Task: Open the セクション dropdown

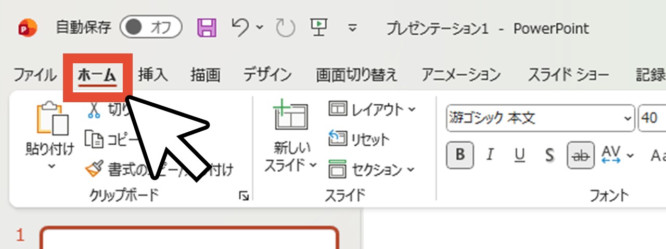Action: (372, 169)
